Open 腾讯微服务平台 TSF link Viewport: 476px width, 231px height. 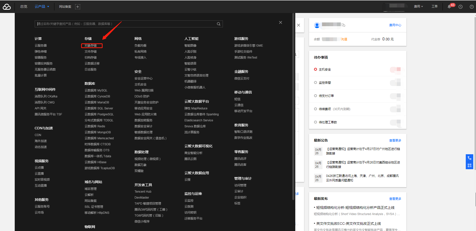[48, 114]
